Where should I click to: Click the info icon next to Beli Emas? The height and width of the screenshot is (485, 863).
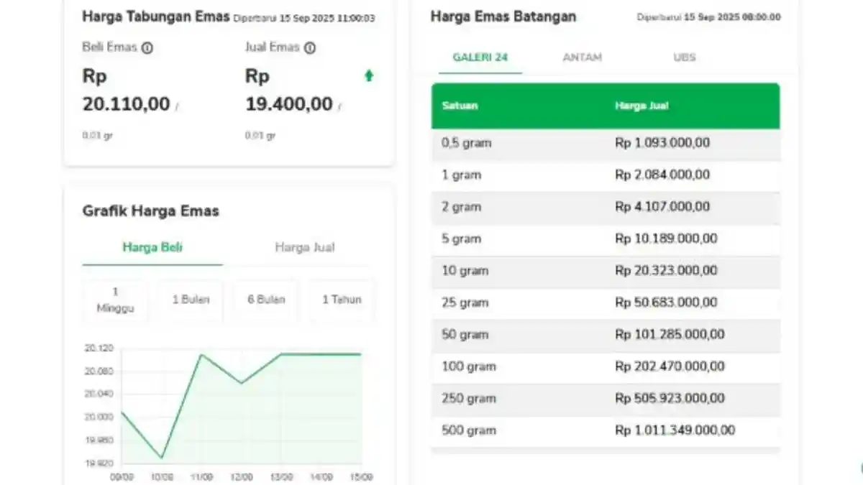147,48
